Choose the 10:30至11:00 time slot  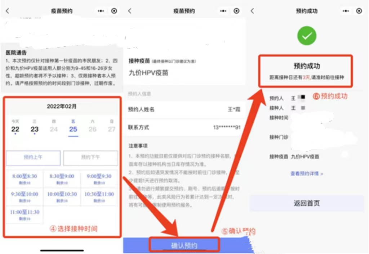(99, 196)
